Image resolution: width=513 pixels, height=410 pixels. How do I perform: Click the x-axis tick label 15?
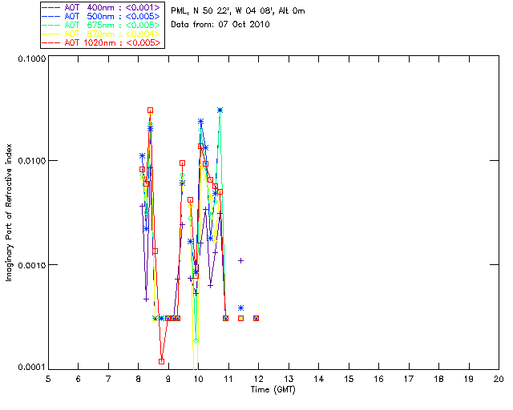(x=348, y=378)
